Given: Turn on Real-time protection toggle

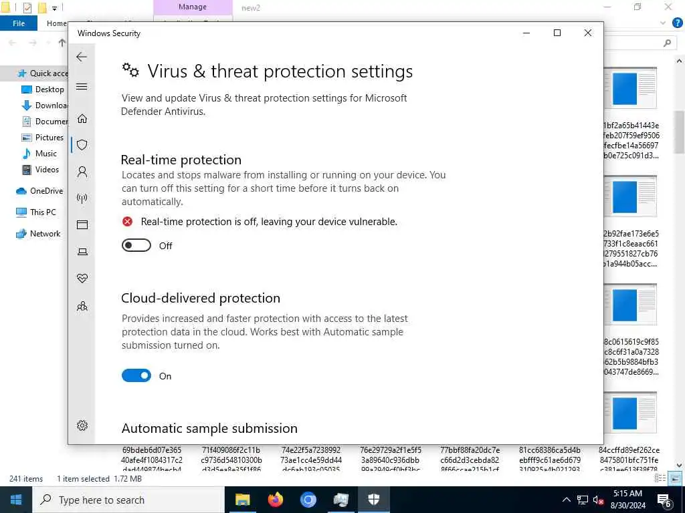Looking at the screenshot, I should [x=136, y=246].
